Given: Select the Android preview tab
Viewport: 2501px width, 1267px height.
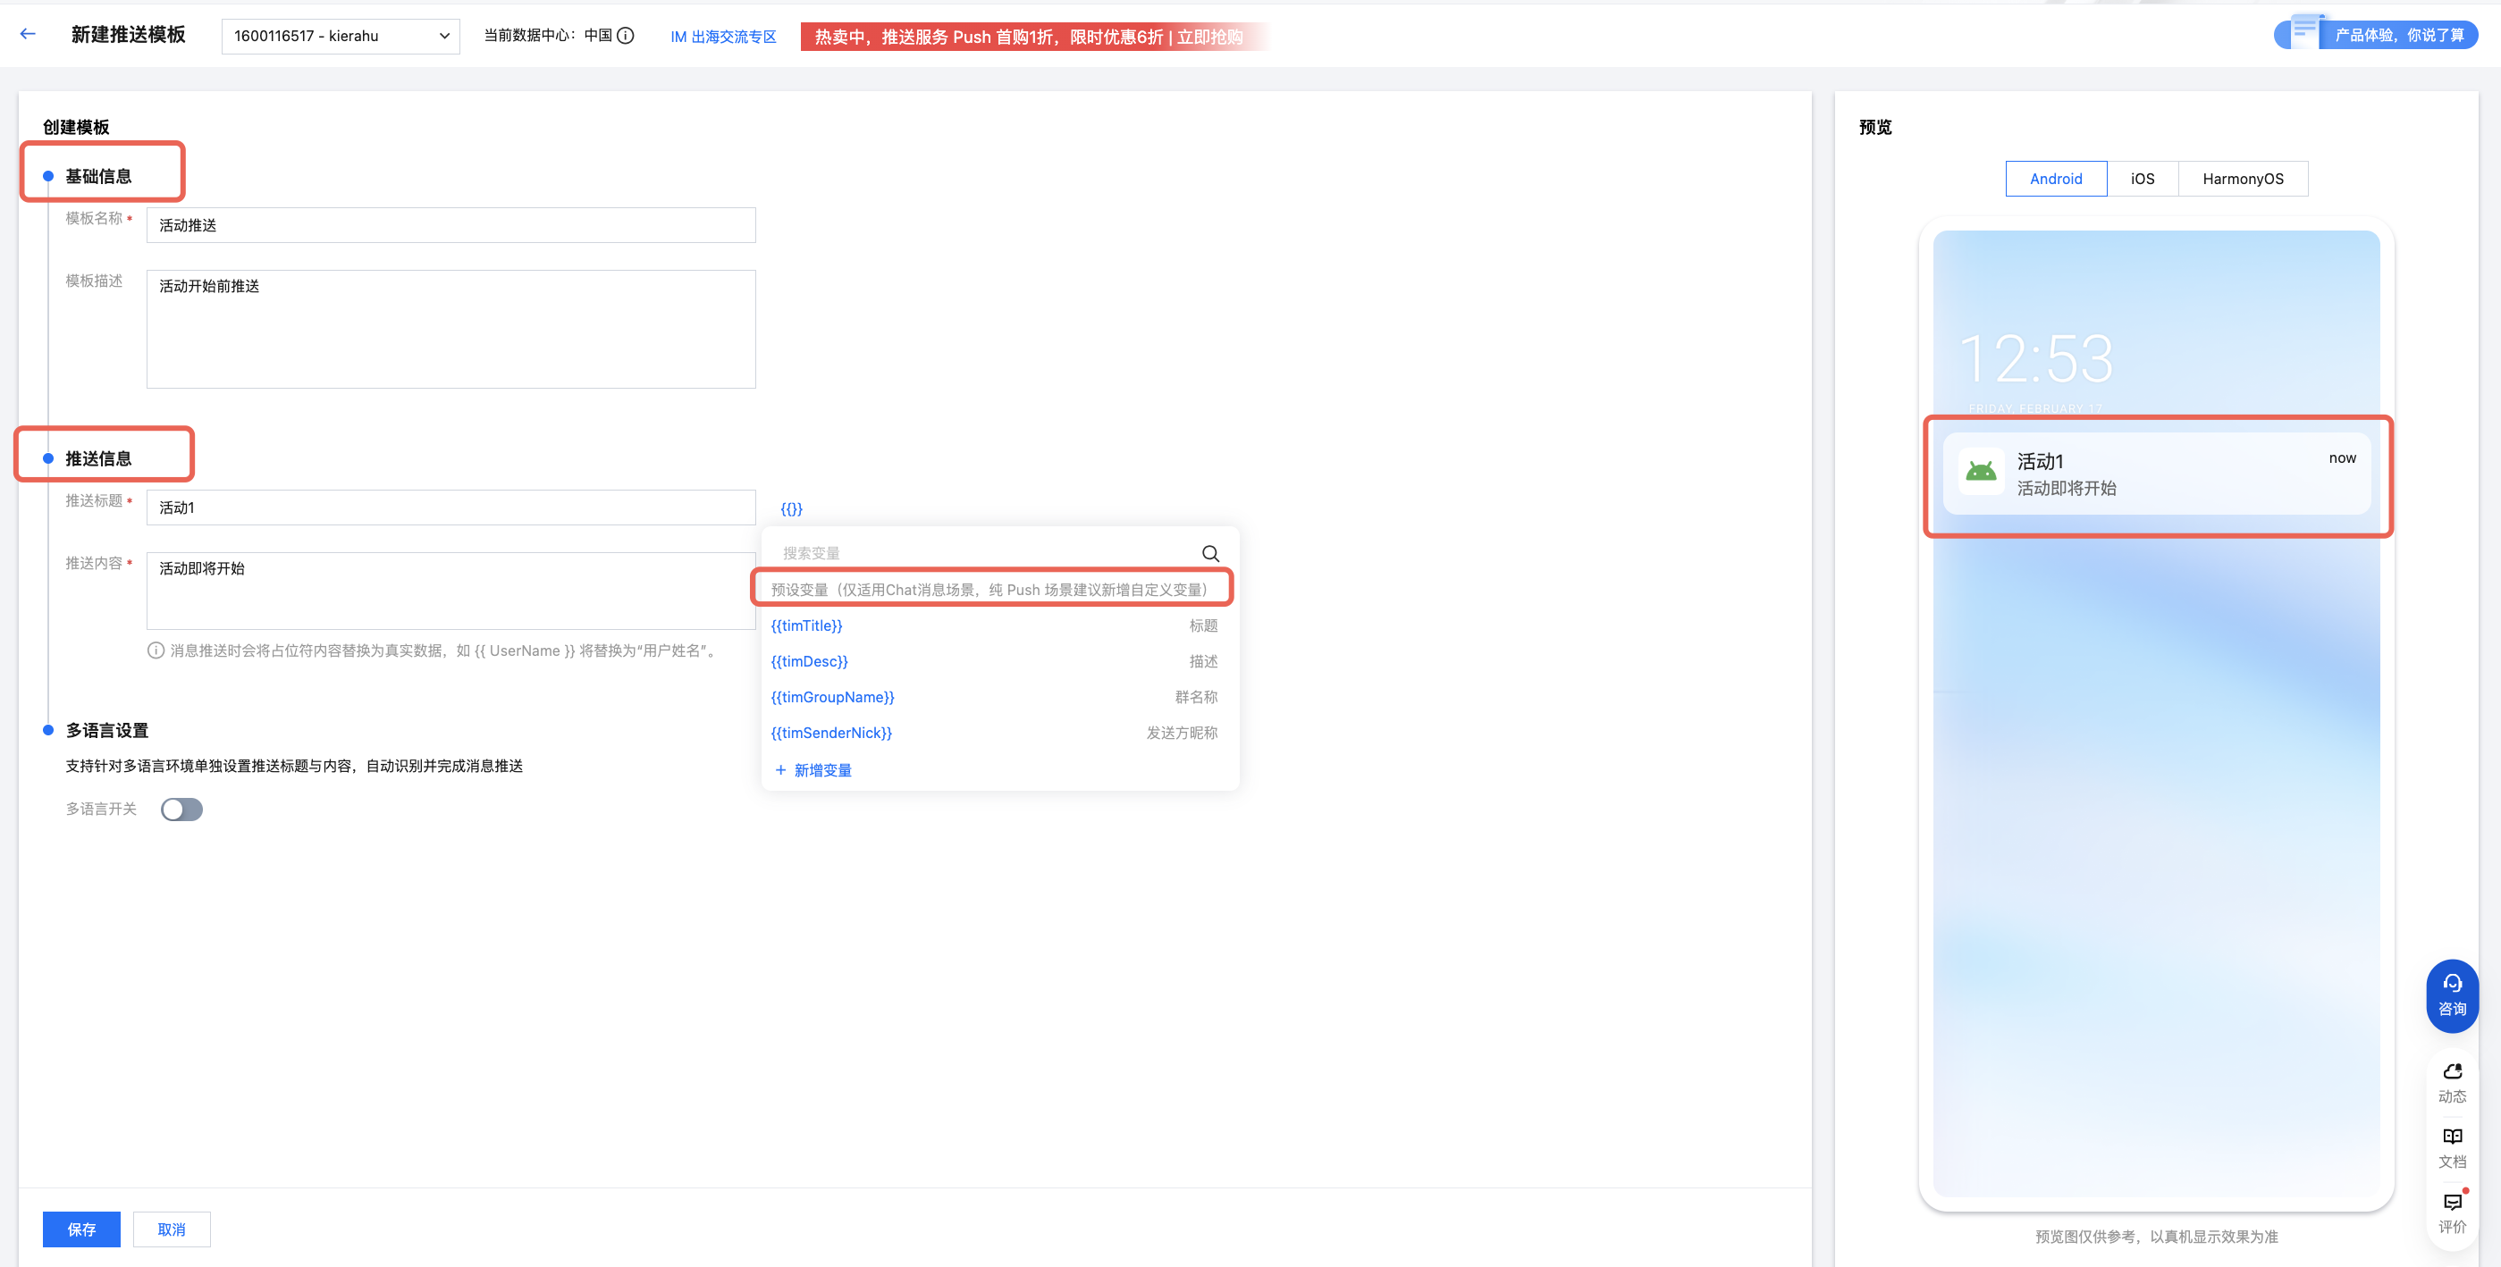Looking at the screenshot, I should 2055,179.
